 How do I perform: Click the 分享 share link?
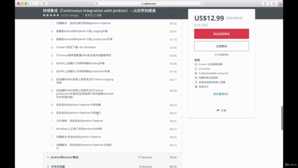click(x=223, y=111)
